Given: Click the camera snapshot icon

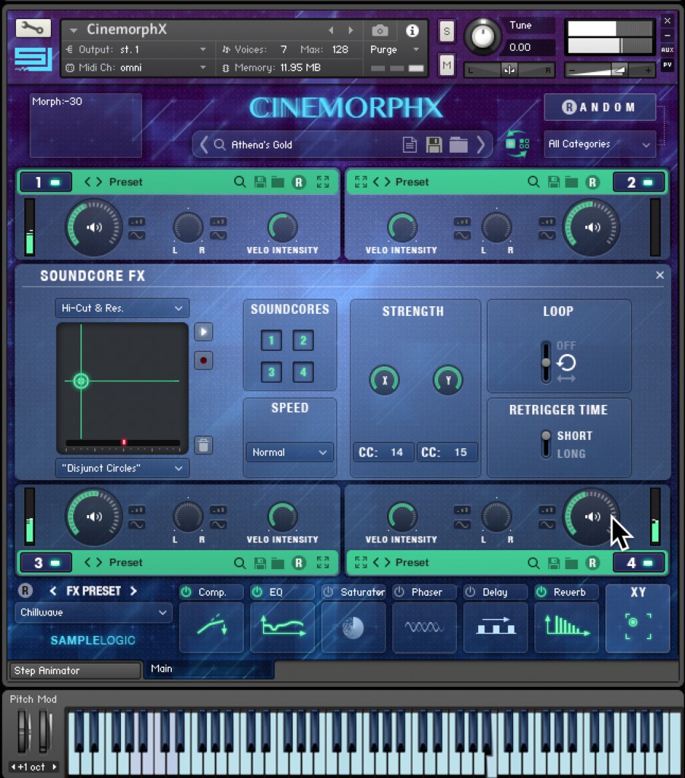Looking at the screenshot, I should click(379, 30).
